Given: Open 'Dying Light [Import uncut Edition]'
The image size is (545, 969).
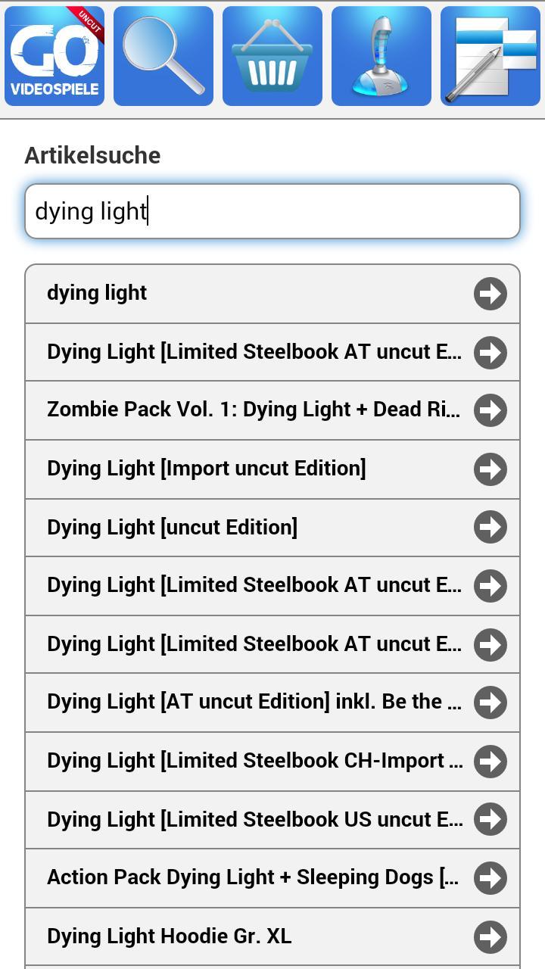Looking at the screenshot, I should 227,469.
